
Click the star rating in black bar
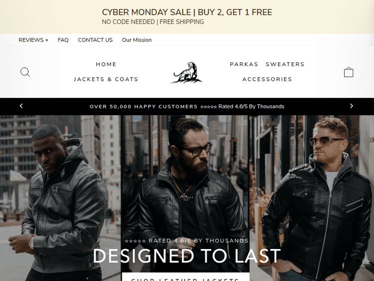(x=208, y=107)
